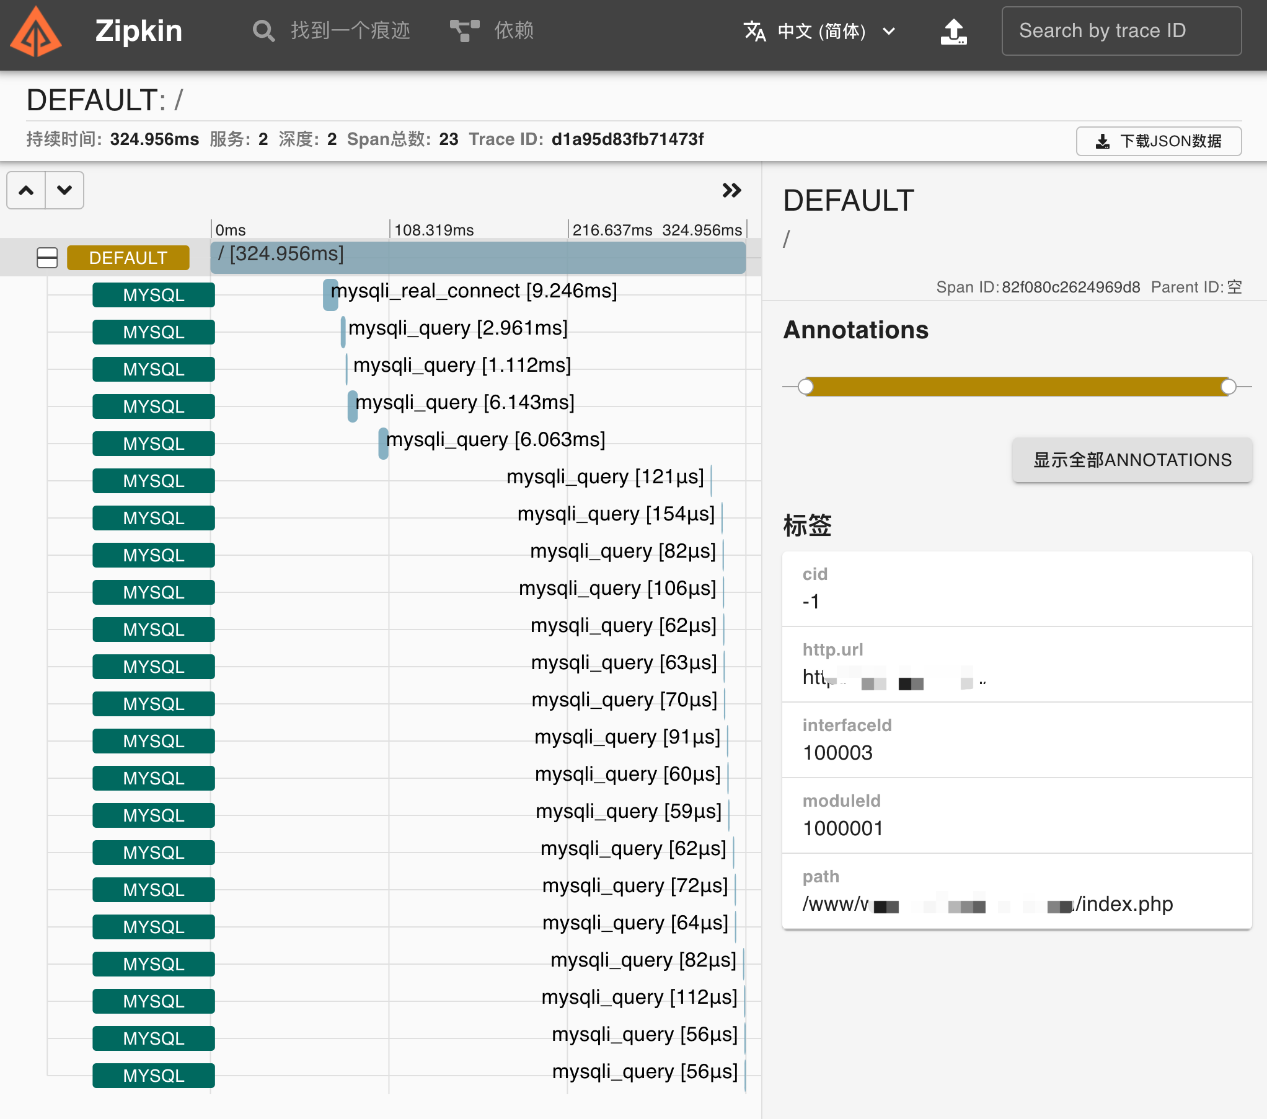This screenshot has width=1267, height=1119.
Task: Click left handle of annotations timeline
Action: click(805, 387)
